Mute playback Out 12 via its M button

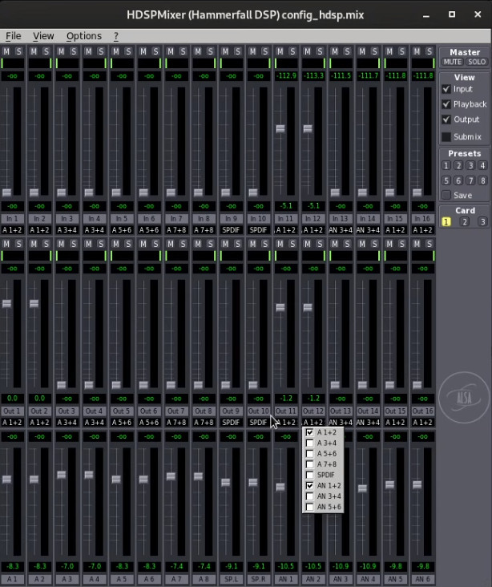pyautogui.click(x=307, y=244)
